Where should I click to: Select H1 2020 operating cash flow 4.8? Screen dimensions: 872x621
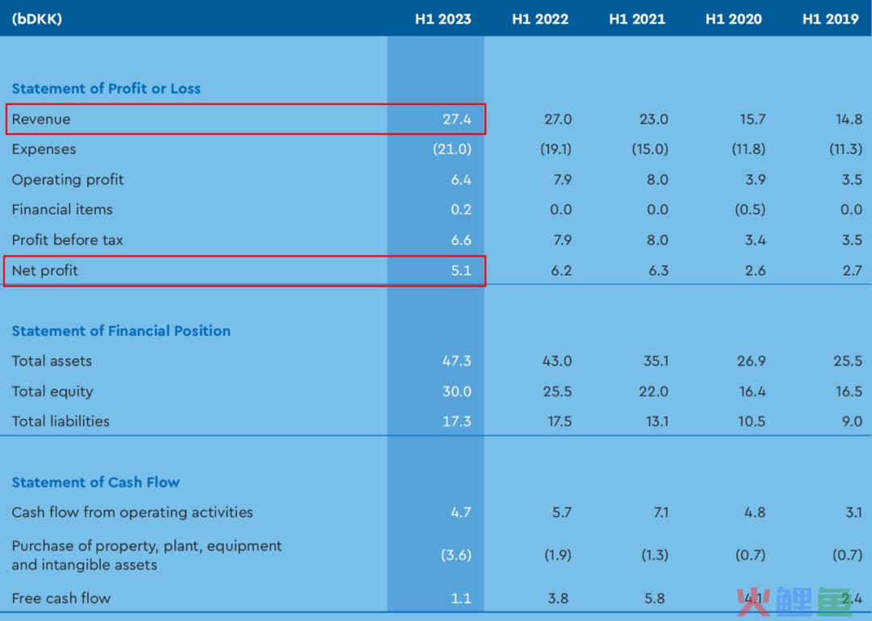[755, 513]
